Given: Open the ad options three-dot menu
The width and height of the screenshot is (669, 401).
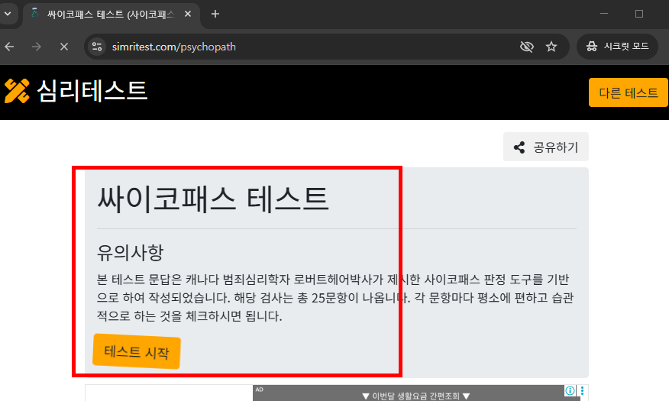Looking at the screenshot, I should (x=582, y=390).
